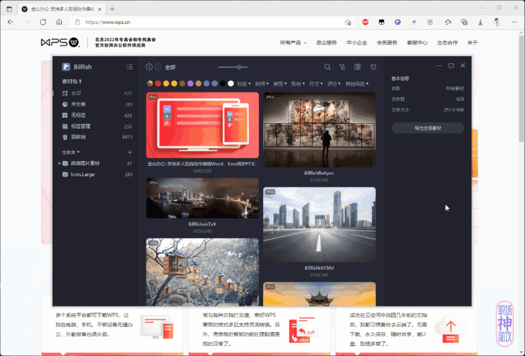Close the 金山办公 browser tab

click(100, 9)
